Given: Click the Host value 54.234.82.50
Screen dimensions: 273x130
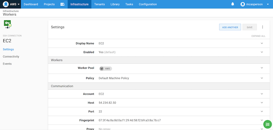Looking at the screenshot, I should coord(107,103).
